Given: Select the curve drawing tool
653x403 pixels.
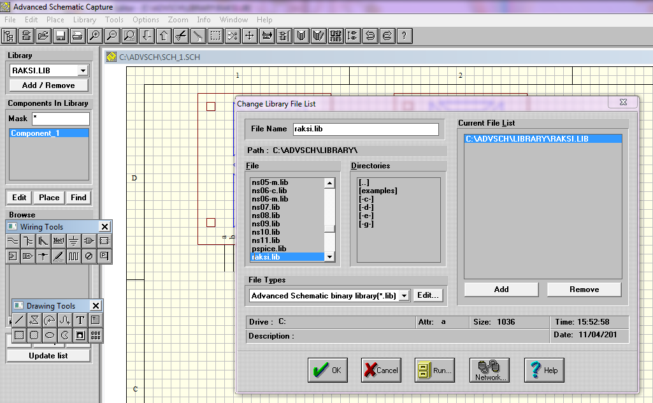Looking at the screenshot, I should pyautogui.click(x=64, y=320).
